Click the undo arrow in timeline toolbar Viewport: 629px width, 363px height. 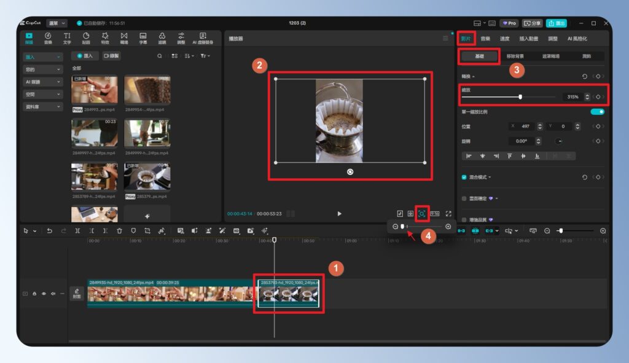click(50, 231)
